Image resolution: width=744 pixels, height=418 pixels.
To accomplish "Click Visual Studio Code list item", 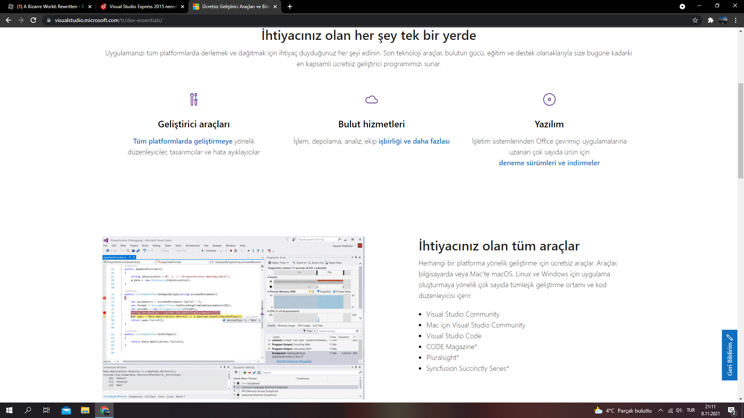I will tap(454, 336).
